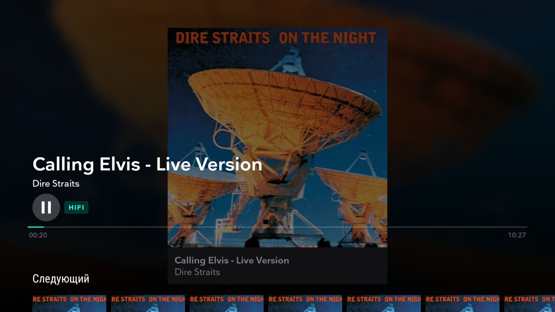Click Dire Straits text below the album cover
This screenshot has width=555, height=312.
click(x=197, y=272)
